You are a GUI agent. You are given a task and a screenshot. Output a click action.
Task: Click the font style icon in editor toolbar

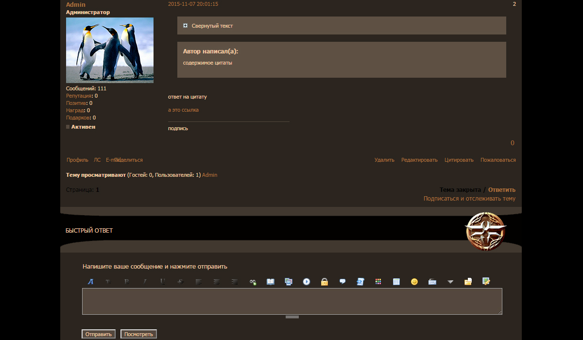(x=90, y=282)
